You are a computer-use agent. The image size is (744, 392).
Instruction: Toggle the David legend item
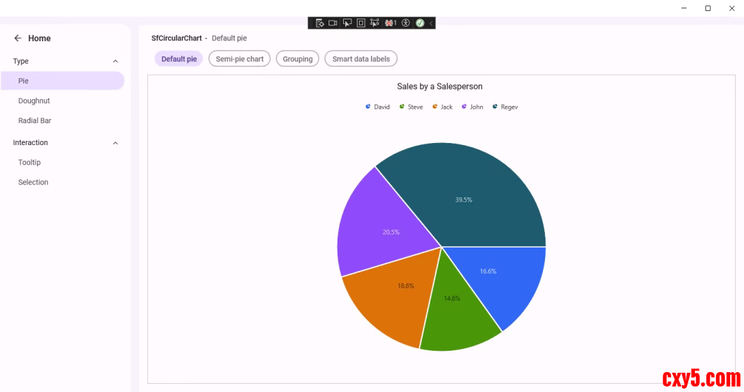pyautogui.click(x=378, y=107)
